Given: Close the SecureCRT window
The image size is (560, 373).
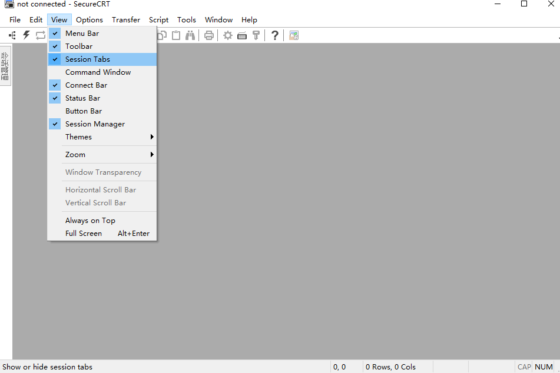Looking at the screenshot, I should 551,4.
